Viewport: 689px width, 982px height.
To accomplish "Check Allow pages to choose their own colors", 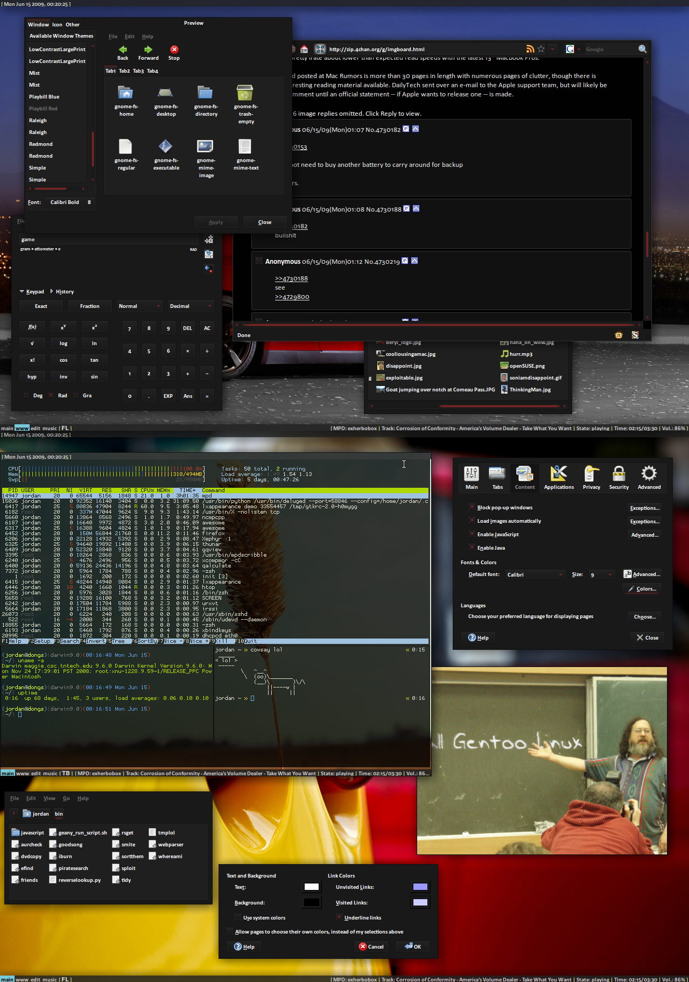I will (x=230, y=931).
